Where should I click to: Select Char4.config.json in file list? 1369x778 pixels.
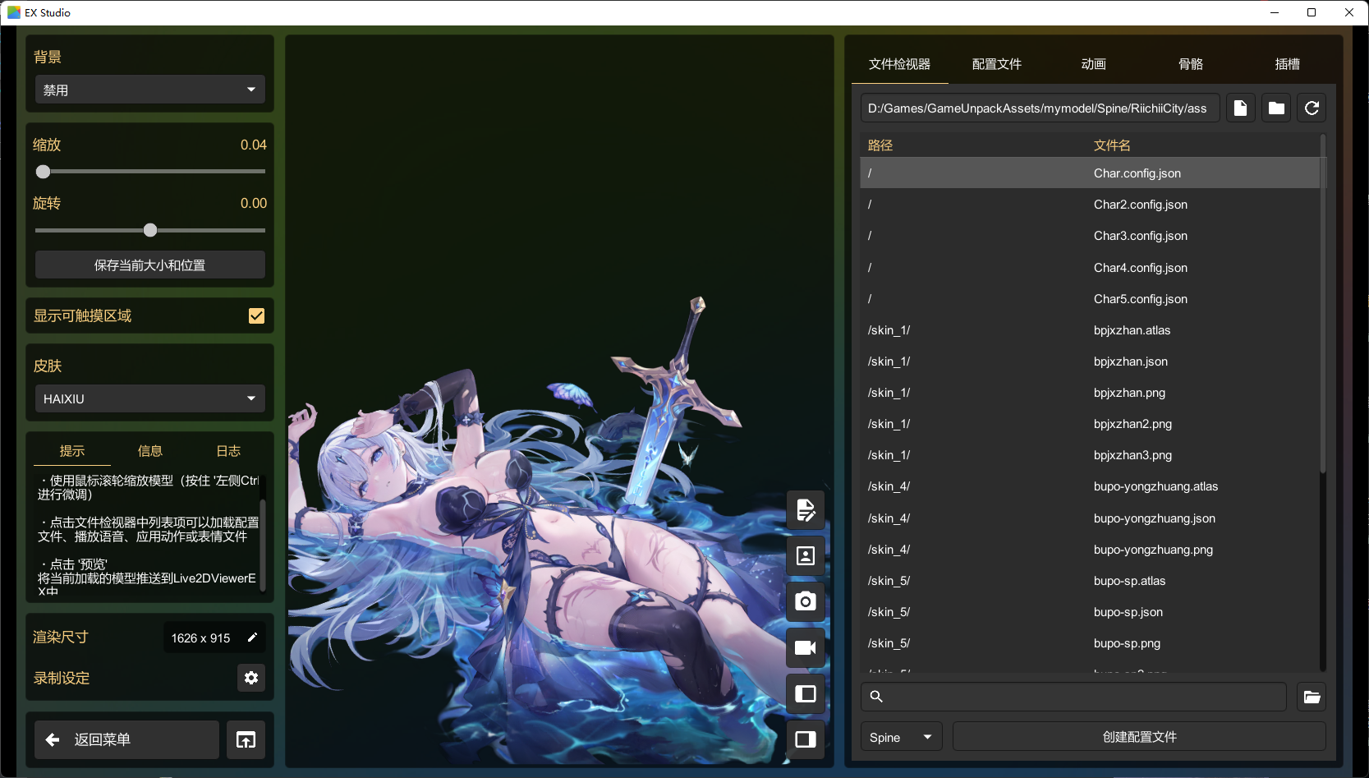click(x=1090, y=268)
